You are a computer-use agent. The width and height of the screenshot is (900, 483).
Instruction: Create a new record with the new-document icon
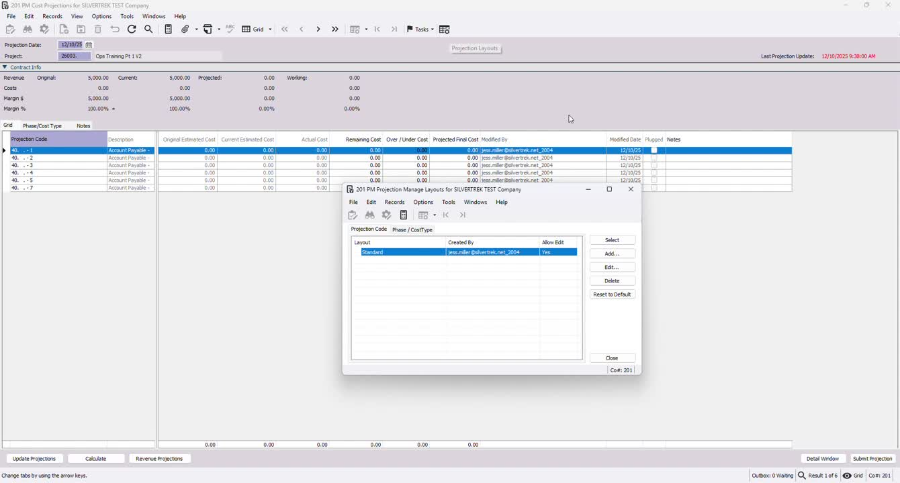[x=64, y=30]
